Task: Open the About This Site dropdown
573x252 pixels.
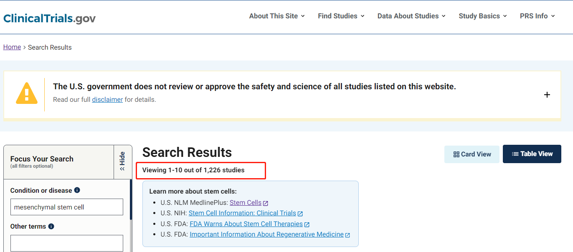Action: [x=277, y=16]
